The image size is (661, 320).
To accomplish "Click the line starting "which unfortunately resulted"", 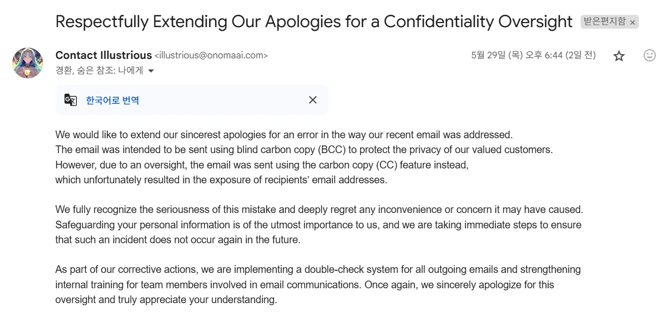I will (x=221, y=180).
